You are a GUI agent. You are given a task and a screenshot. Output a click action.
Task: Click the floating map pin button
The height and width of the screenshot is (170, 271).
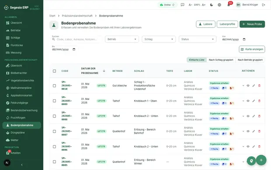[x=251, y=161]
